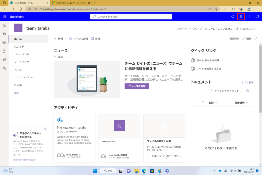
Task: Open the すべてのドキュメント view dropdown
Action: (x=226, y=91)
